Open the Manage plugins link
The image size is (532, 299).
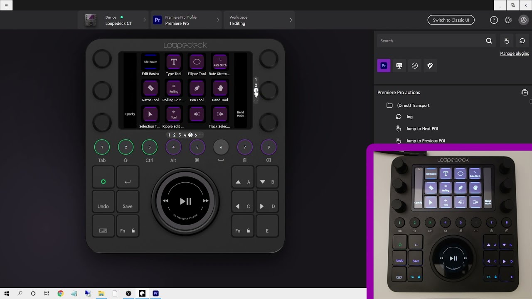[515, 53]
